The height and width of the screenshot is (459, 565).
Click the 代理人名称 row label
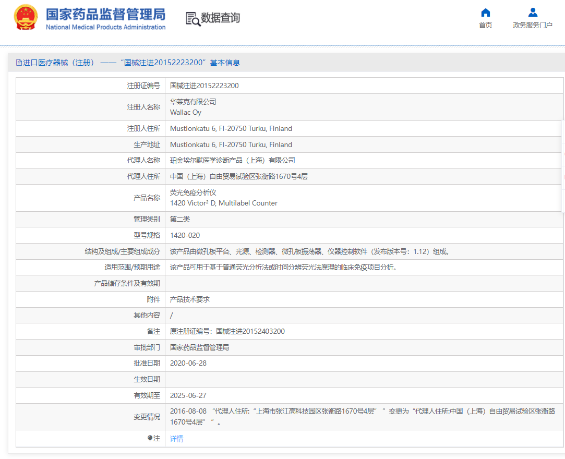pyautogui.click(x=143, y=160)
